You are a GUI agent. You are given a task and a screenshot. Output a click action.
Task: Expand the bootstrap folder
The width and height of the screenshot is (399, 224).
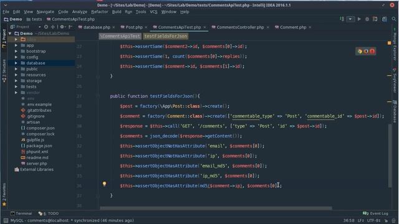pos(16,51)
